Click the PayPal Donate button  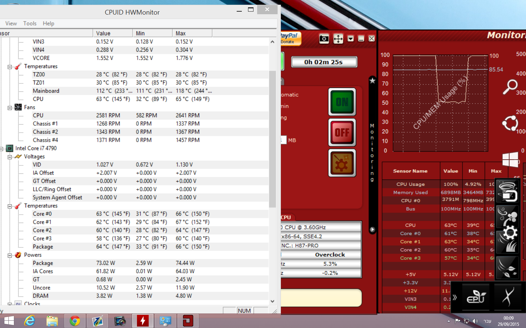click(291, 38)
